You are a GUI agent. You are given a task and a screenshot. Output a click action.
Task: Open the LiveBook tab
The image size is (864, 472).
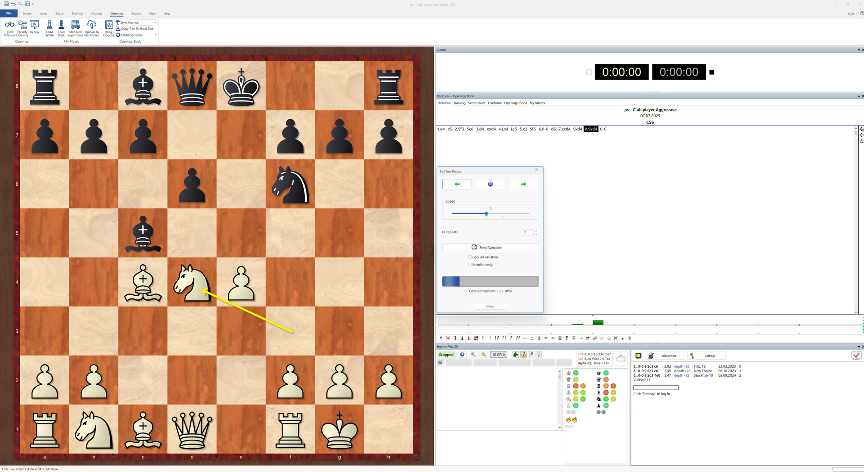[x=494, y=103]
